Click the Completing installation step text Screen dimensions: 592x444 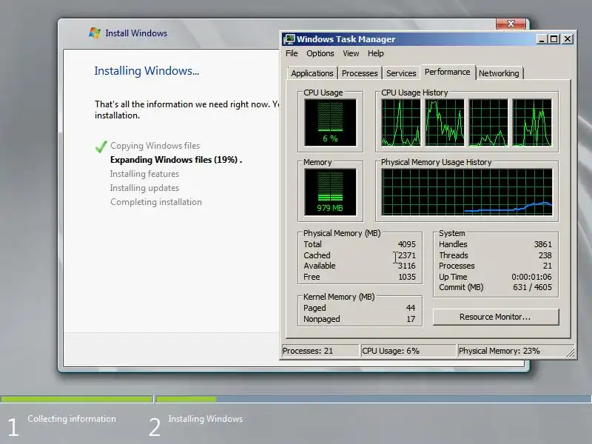pos(156,202)
